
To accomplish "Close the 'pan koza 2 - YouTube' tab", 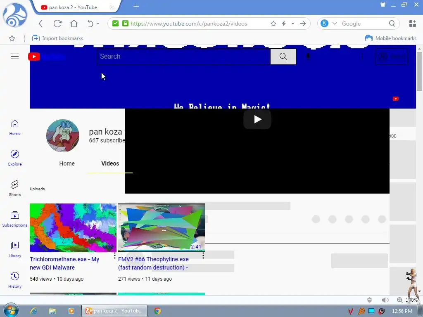I will pyautogui.click(x=112, y=7).
